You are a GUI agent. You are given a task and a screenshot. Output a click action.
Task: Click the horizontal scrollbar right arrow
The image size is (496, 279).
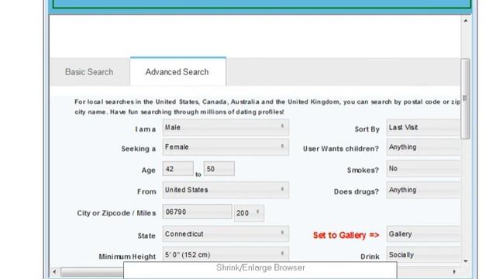454,272
